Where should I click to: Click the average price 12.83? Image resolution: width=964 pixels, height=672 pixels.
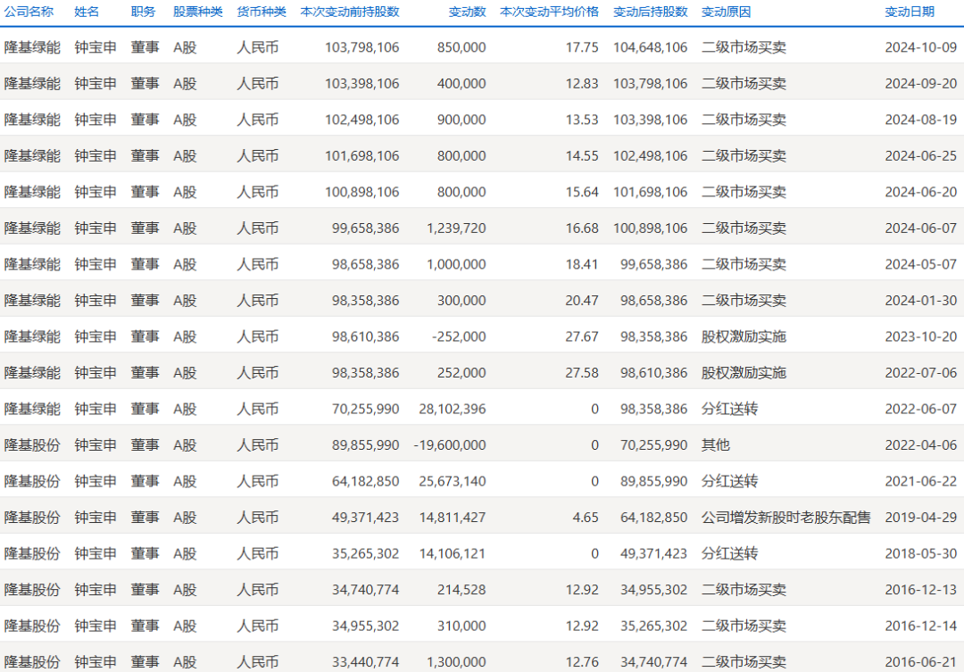point(582,84)
